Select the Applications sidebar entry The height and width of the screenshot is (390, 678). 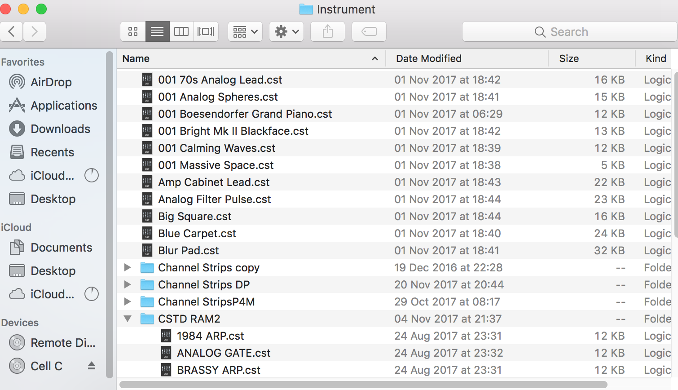63,106
